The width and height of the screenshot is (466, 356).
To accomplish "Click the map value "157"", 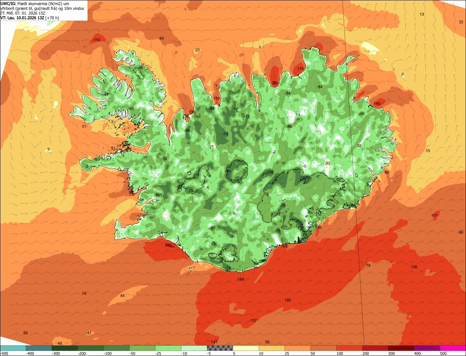I will point(253,320).
